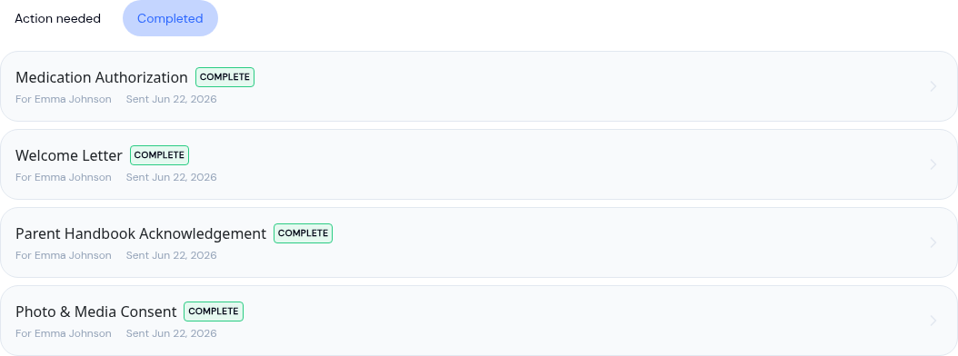Viewport: 958px width, 356px height.
Task: Click COMPLETE badge next to Parent Handbook Acknowledgement
Action: coord(303,233)
